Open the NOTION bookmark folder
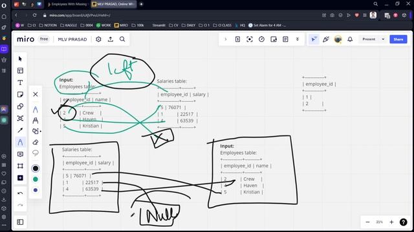The image size is (414, 232). 48,25
